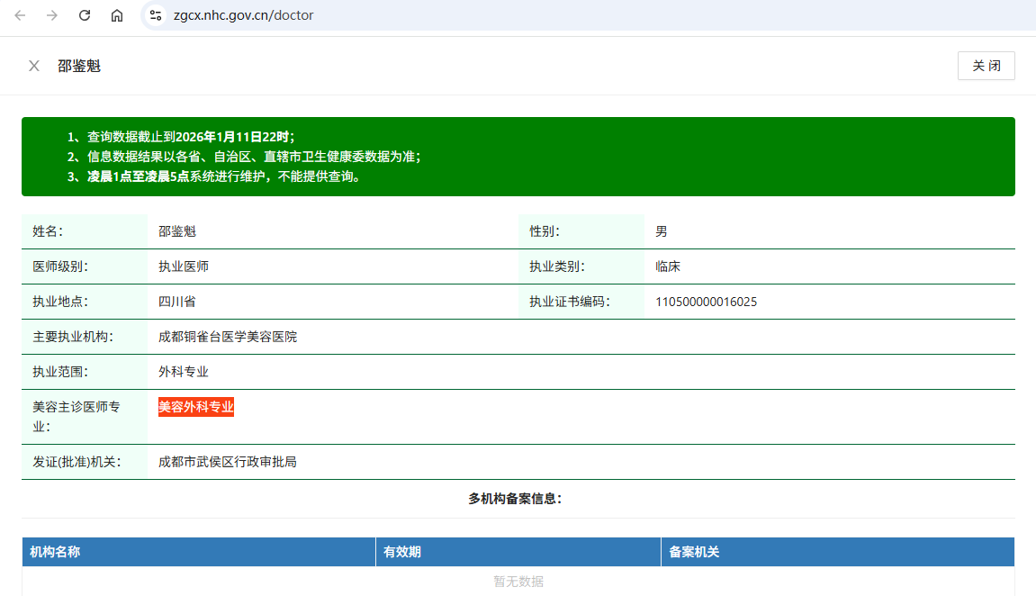Click the physician level value 执业医师
The image size is (1036, 596).
click(184, 266)
